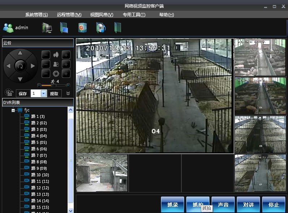
Task: Click the minus button in the bottom iris row
Action: (x=46, y=74)
